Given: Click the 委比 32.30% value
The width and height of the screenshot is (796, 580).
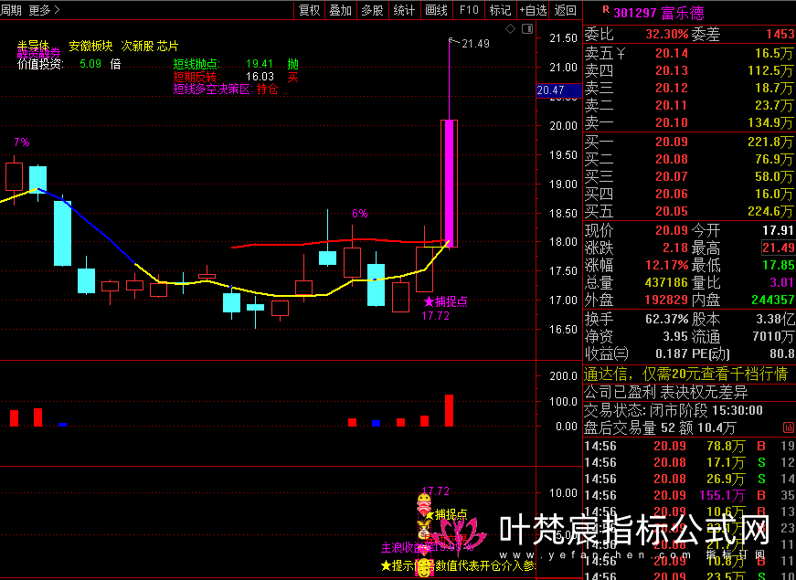Looking at the screenshot, I should [666, 34].
